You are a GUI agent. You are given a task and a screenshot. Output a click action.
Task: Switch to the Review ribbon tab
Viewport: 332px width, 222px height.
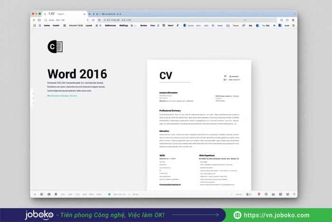coord(144,26)
